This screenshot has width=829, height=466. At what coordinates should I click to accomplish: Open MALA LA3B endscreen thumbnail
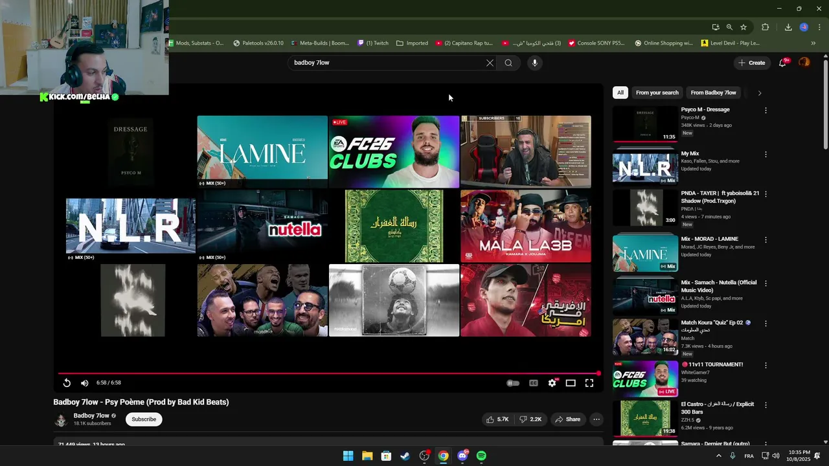[x=525, y=226]
